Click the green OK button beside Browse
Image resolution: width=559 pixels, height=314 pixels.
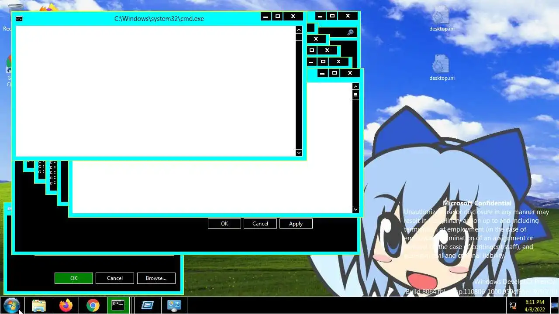(x=74, y=278)
